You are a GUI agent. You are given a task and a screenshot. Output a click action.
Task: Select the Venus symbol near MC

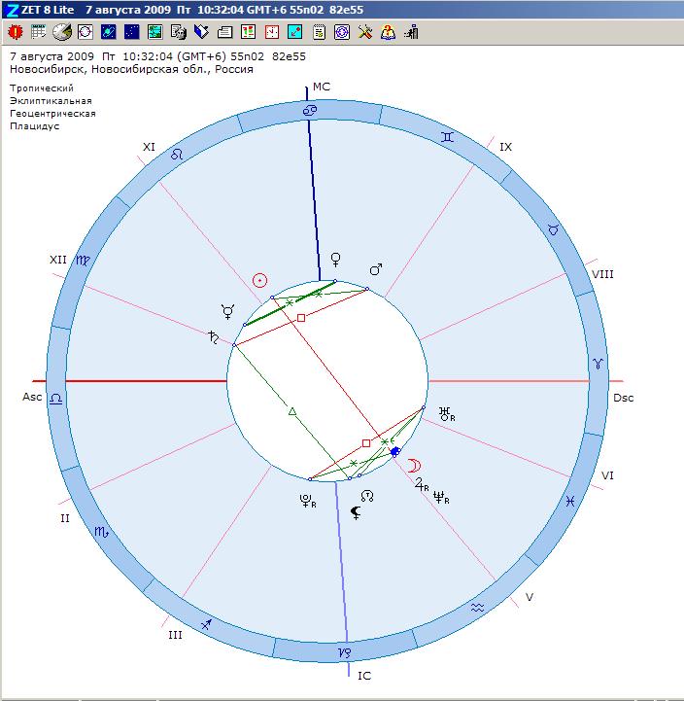click(x=337, y=259)
